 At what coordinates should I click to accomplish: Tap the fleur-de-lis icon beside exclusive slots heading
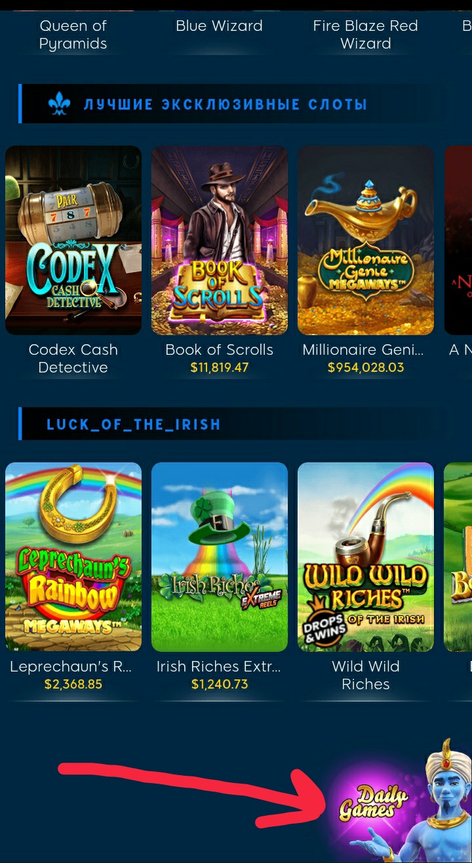click(60, 104)
